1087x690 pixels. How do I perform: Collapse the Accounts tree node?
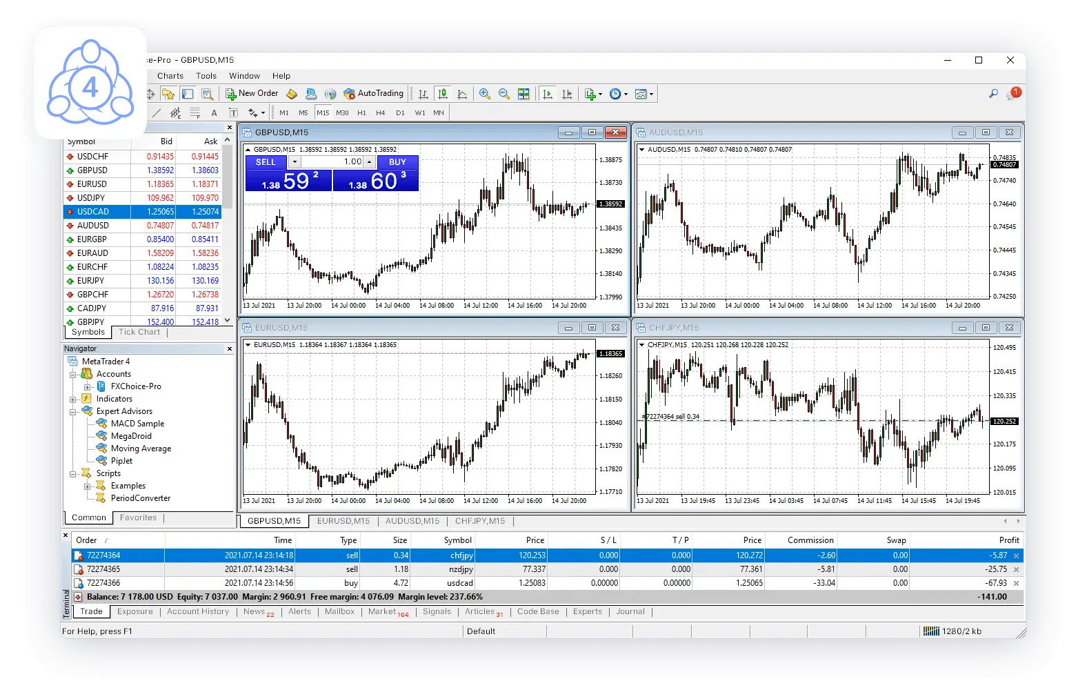point(72,375)
